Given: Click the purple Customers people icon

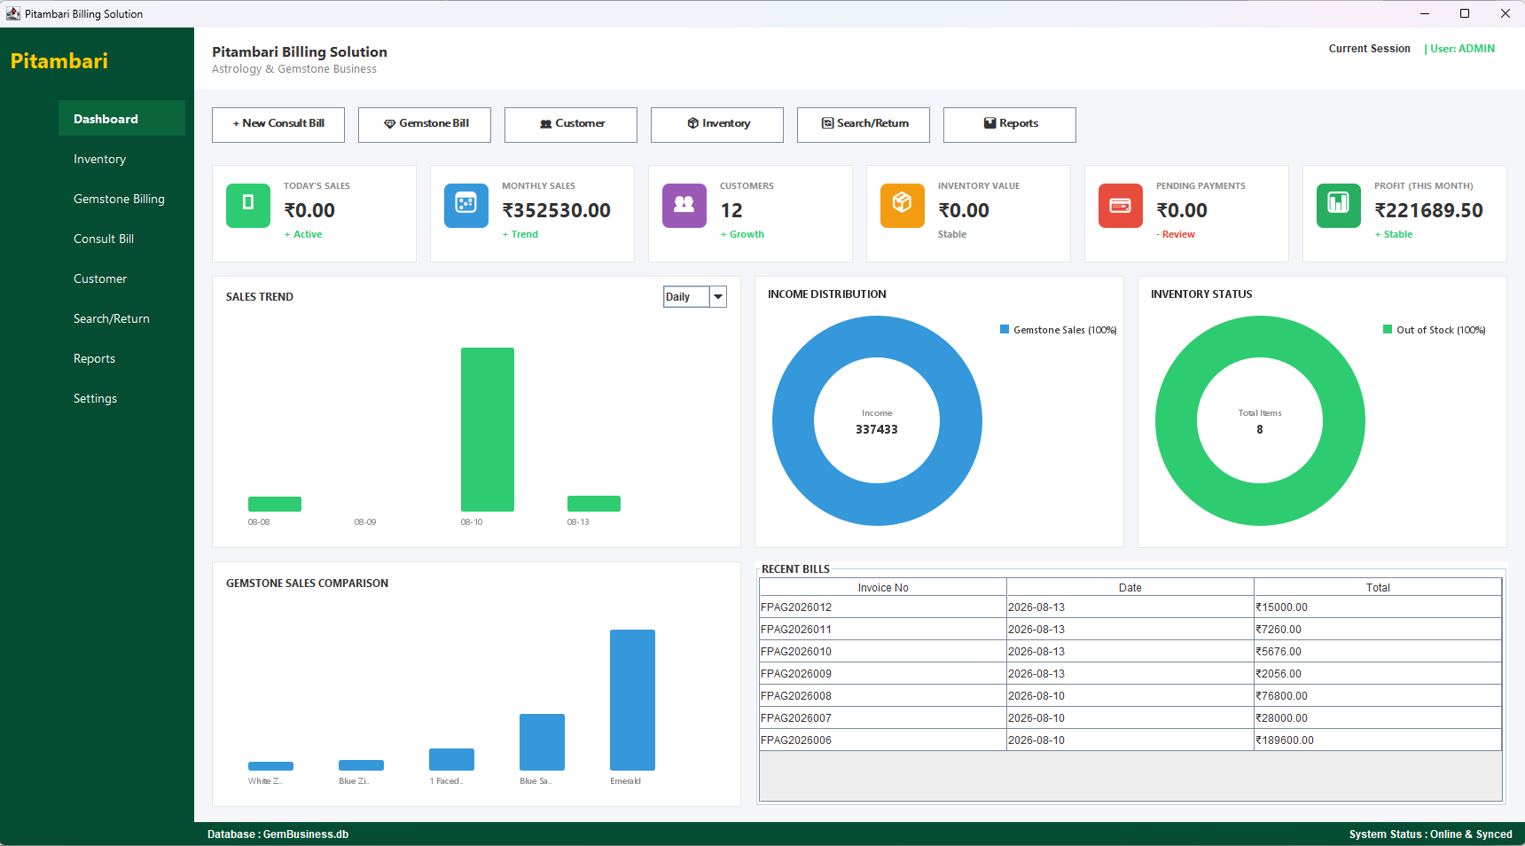Looking at the screenshot, I should (684, 206).
